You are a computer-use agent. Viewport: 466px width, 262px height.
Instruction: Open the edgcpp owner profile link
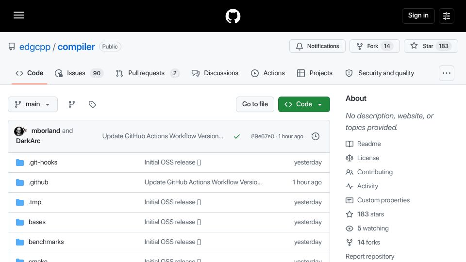coord(35,47)
